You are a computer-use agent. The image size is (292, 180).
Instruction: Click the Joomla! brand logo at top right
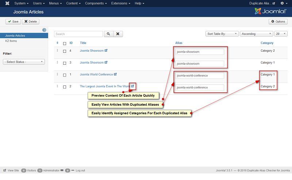(270, 11)
